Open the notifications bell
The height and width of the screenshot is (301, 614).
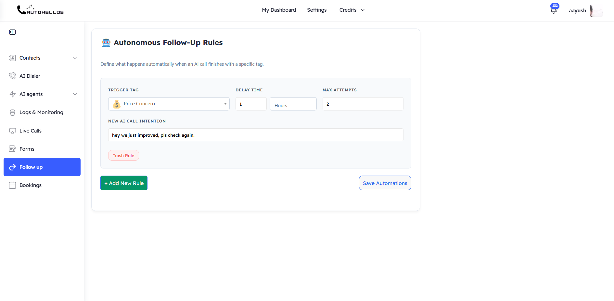tap(554, 10)
